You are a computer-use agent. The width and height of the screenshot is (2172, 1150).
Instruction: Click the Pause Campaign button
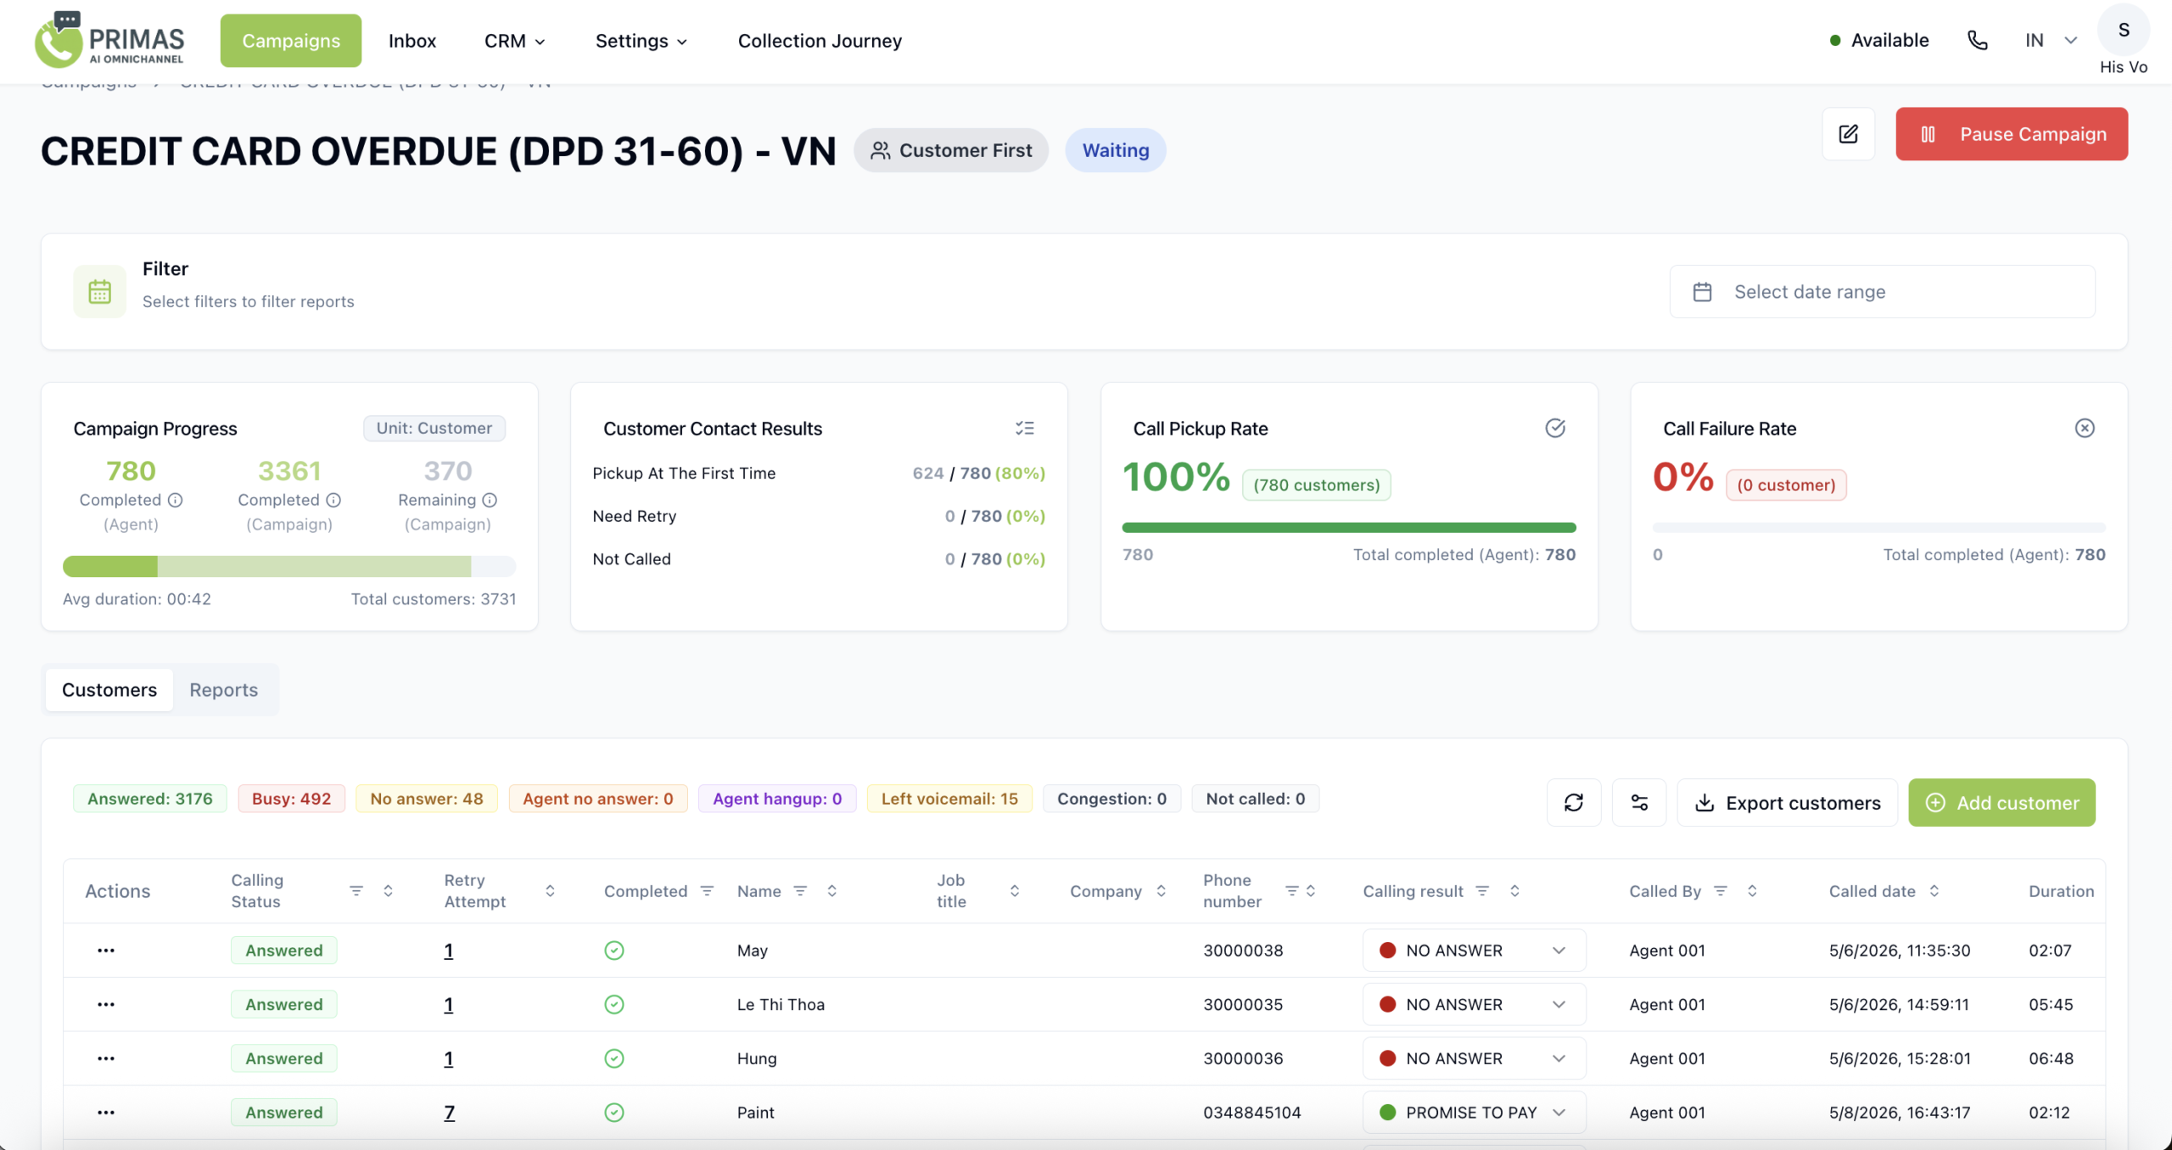coord(2012,134)
